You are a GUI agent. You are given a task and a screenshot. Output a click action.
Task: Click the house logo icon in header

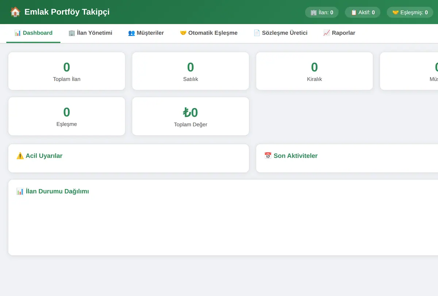[x=15, y=12]
